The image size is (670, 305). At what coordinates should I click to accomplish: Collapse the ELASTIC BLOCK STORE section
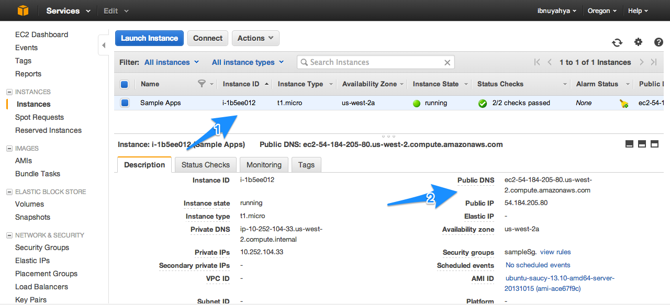pos(9,192)
